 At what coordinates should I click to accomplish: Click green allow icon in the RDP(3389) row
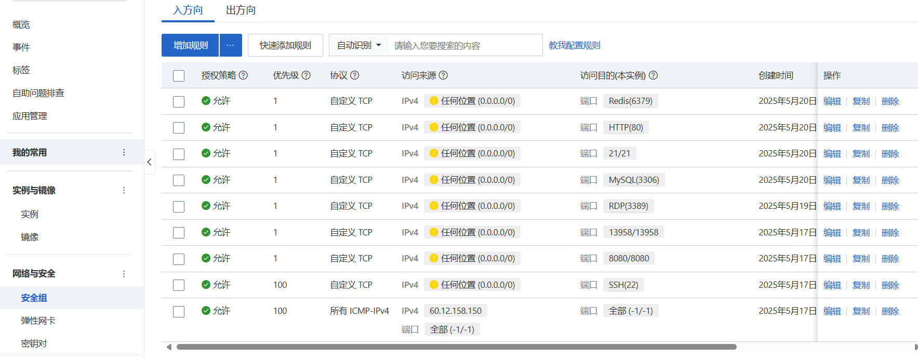206,206
